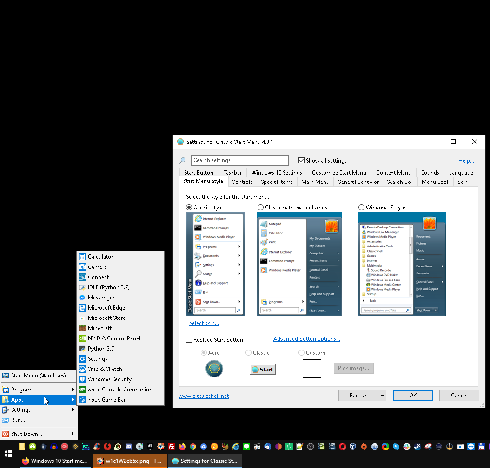Launch Opera browser from the taskbar
490x468 pixels.
click(x=343, y=447)
